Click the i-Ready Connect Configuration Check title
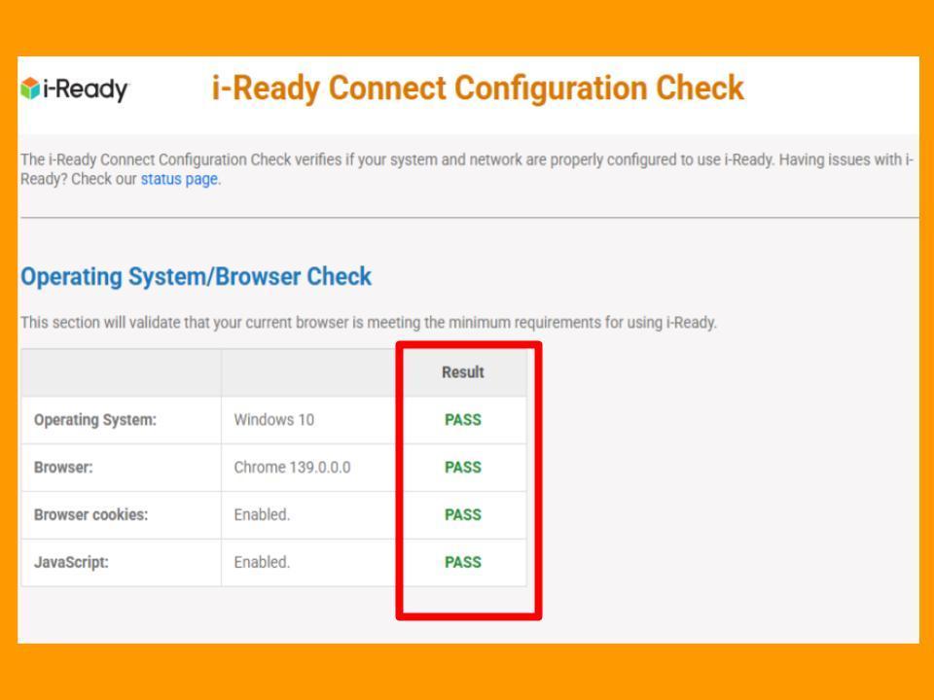 point(477,88)
